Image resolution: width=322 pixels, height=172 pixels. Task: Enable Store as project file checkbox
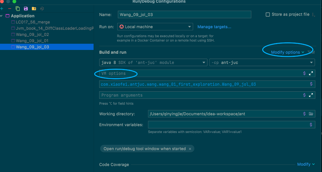(x=268, y=15)
